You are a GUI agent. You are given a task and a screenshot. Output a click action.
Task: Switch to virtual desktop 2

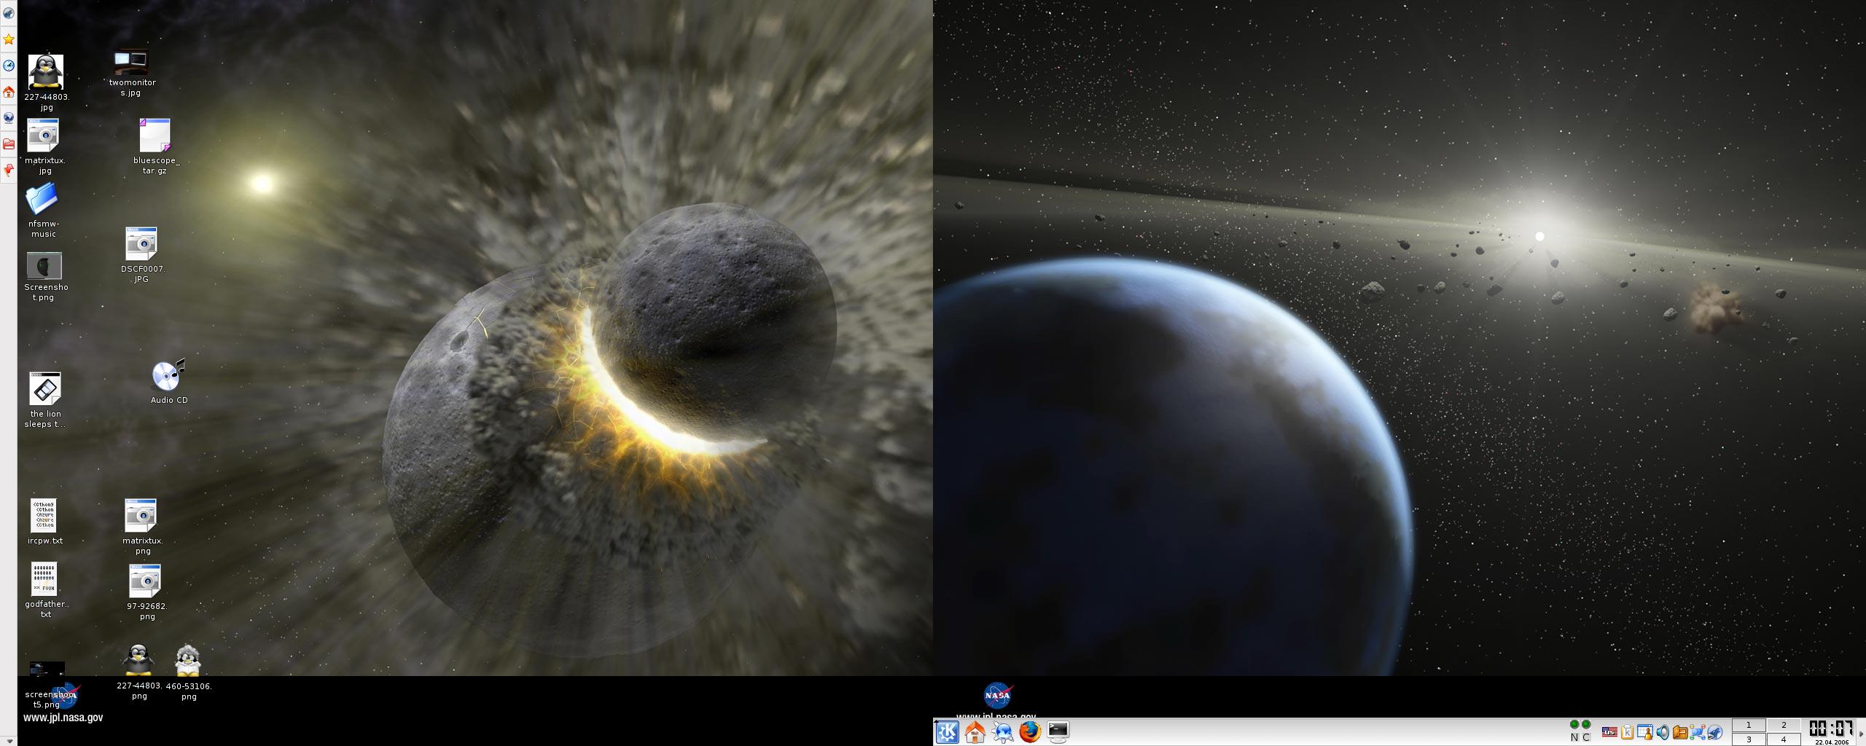pyautogui.click(x=1784, y=725)
